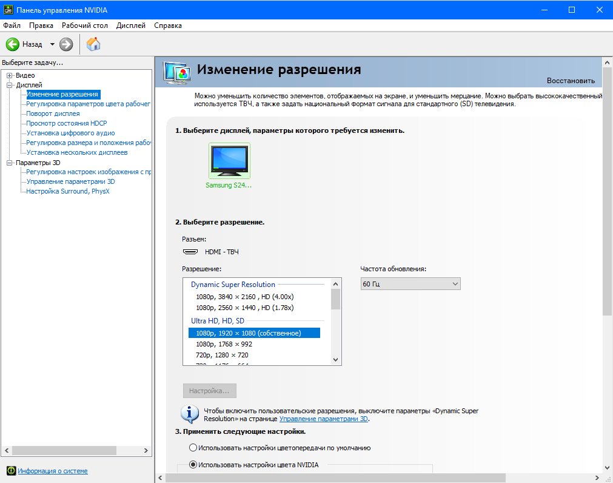Open the Частота обновления 60 Гц dropdown

coord(410,284)
